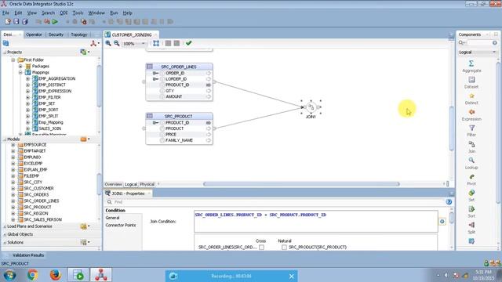
Task: Validate mapping with green checkmark icon
Action: click(x=188, y=43)
